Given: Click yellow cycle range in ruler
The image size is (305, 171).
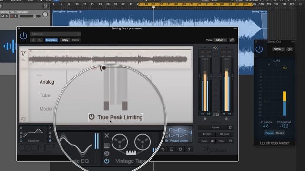Looking at the screenshot, I should pyautogui.click(x=195, y=4).
